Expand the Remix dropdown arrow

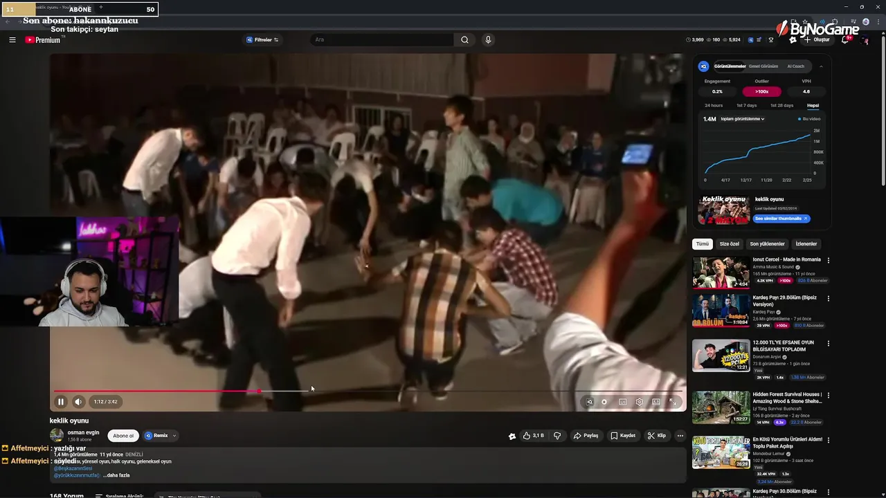click(174, 436)
